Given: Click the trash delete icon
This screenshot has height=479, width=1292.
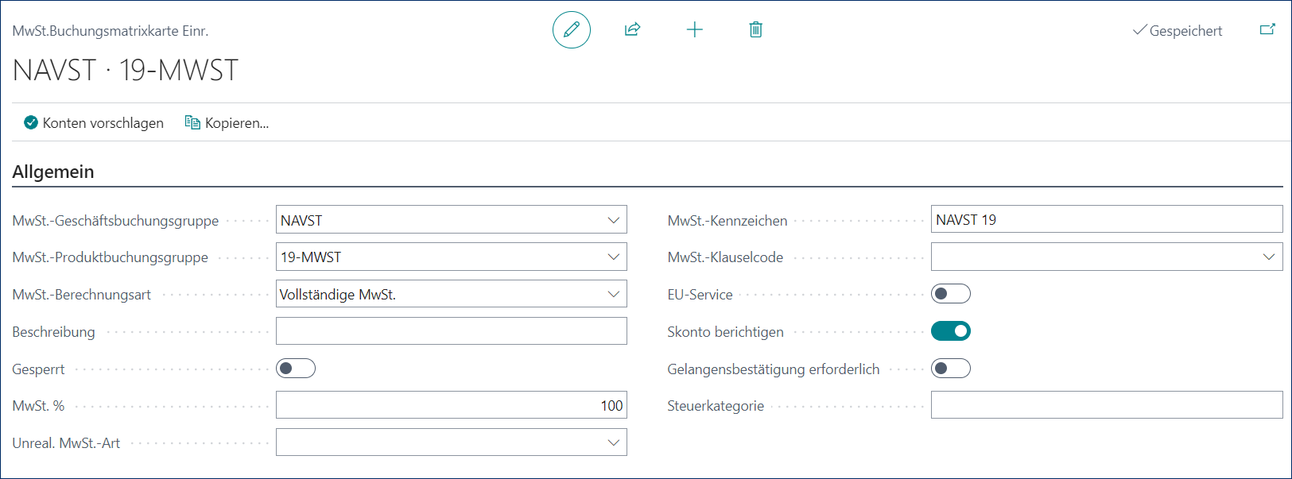Looking at the screenshot, I should point(756,30).
